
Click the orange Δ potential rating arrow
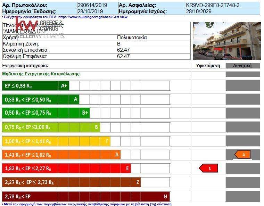[242, 154]
